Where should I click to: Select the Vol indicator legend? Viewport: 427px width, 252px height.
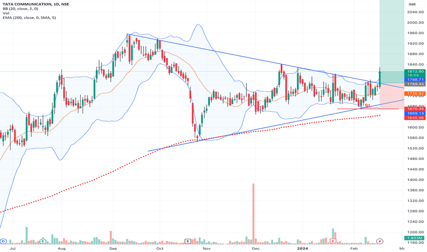(6, 13)
